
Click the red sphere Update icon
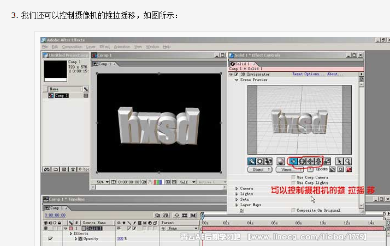click(x=348, y=169)
